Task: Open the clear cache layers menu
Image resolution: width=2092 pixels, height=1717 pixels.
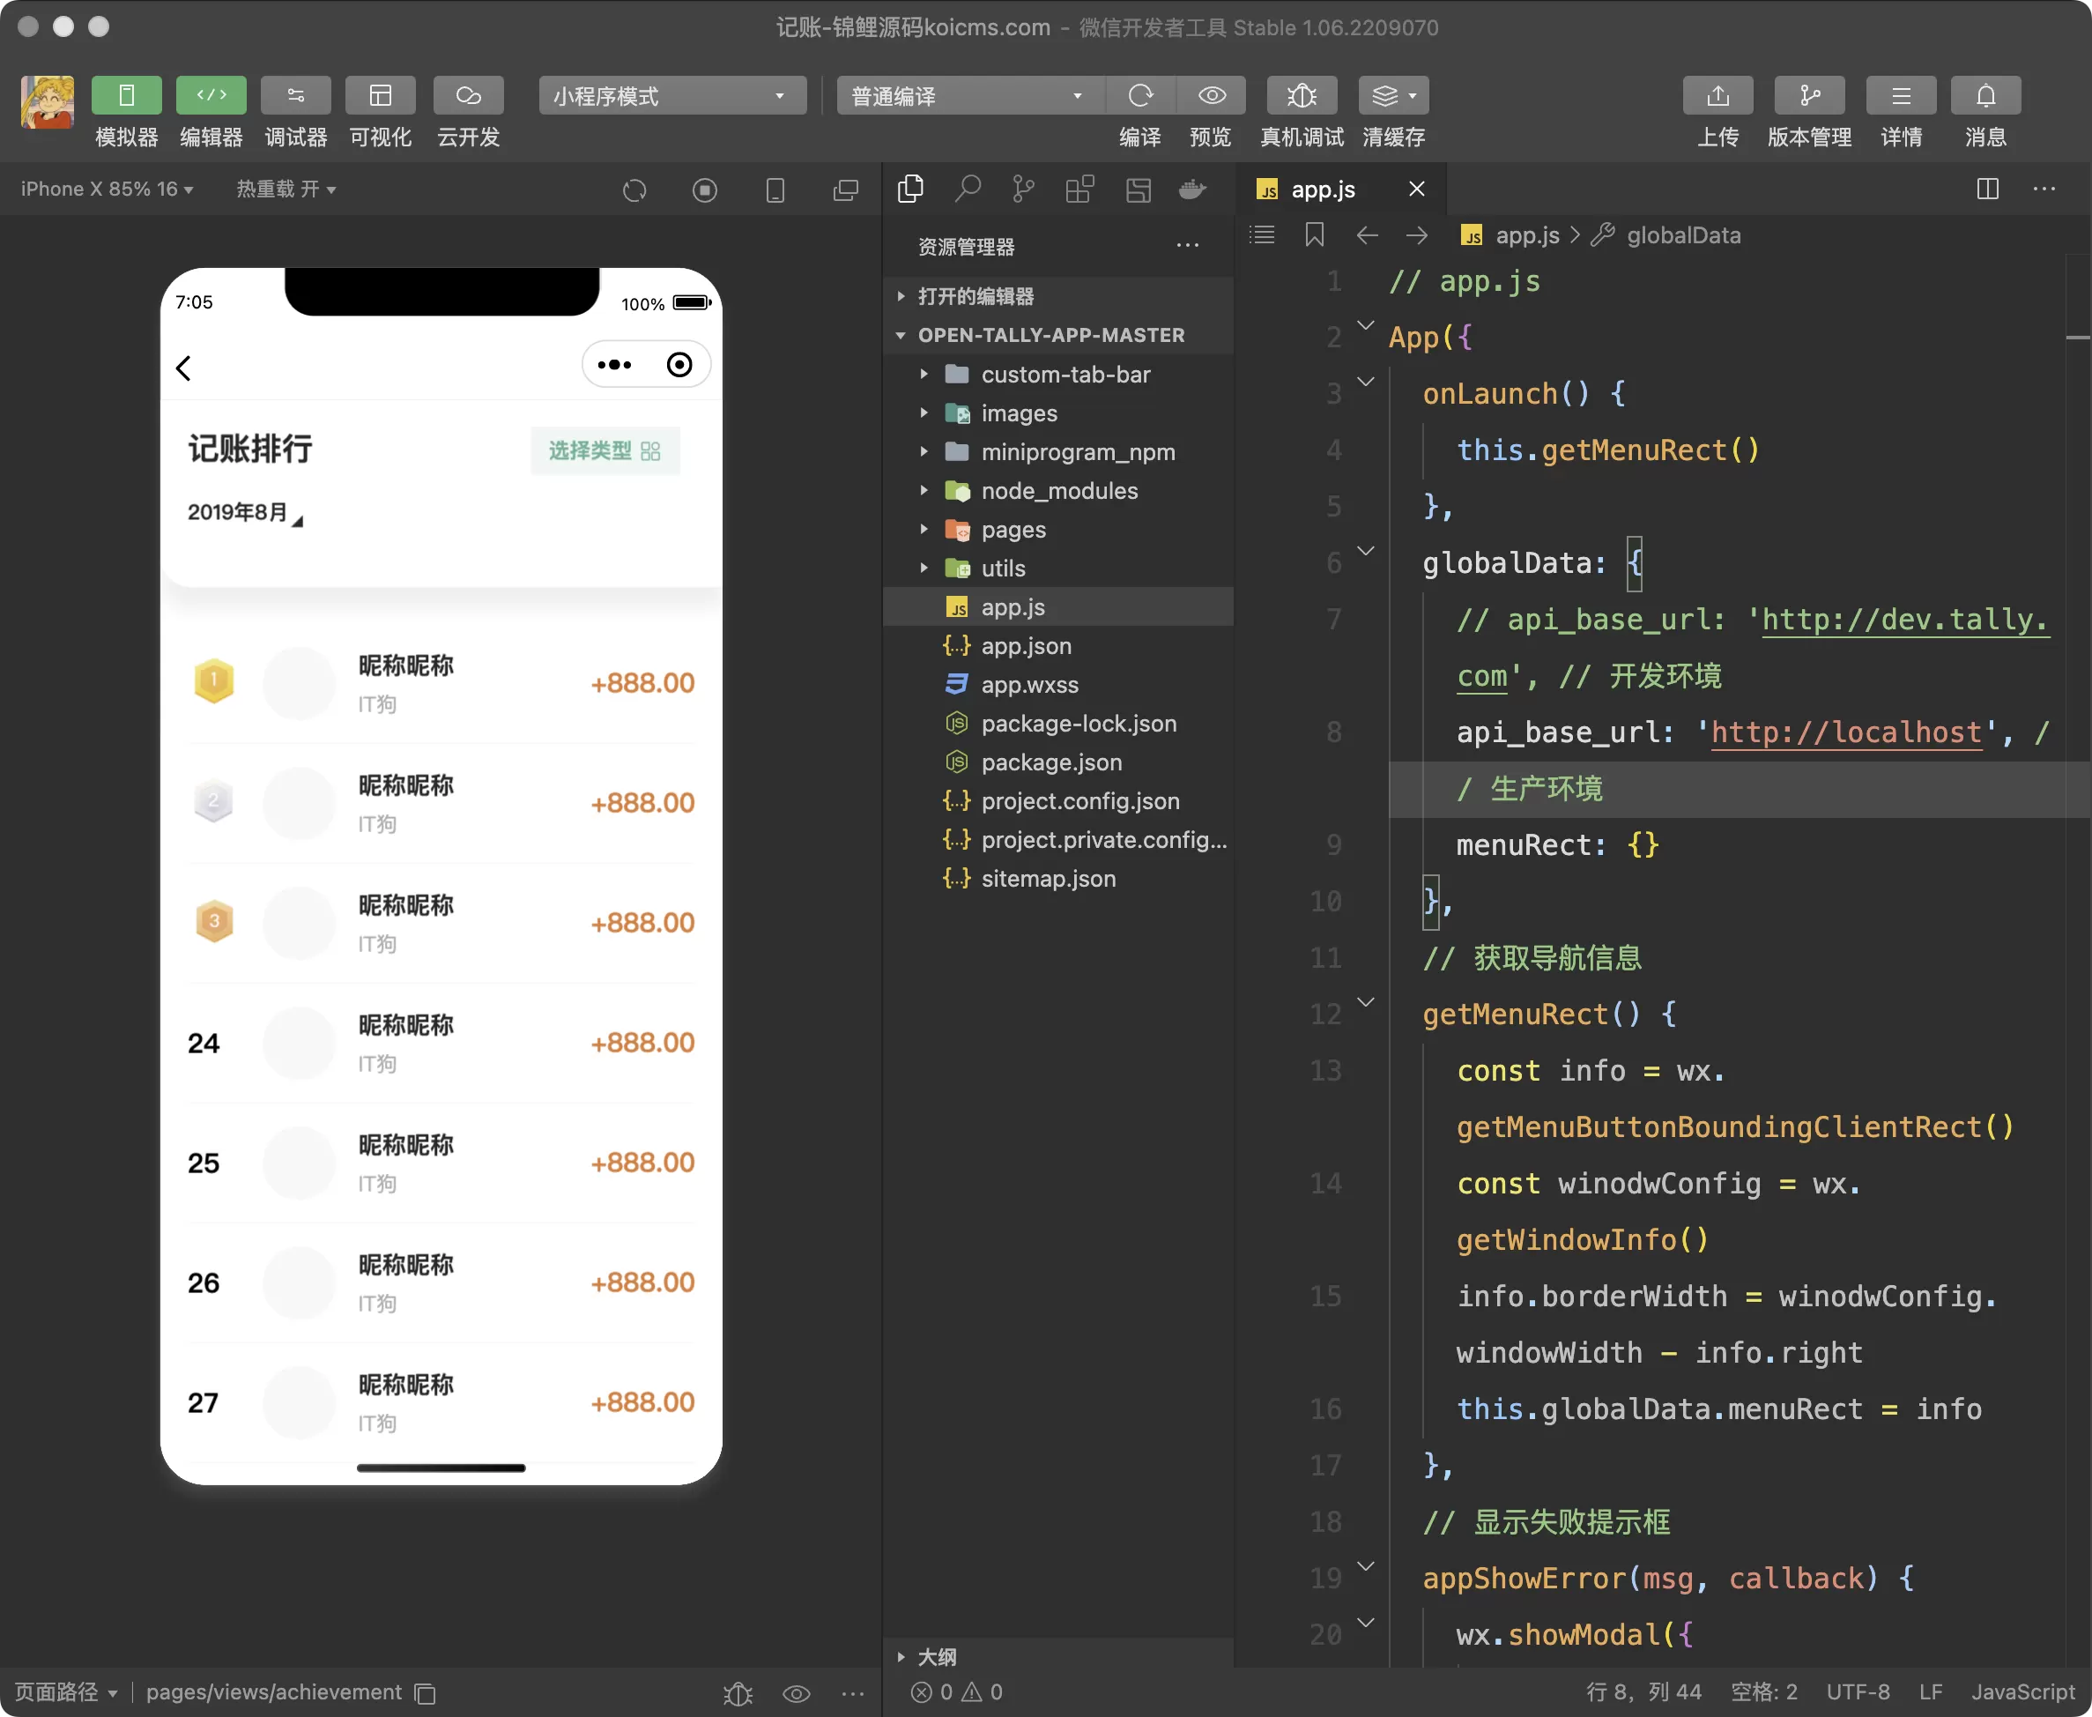Action: click(1394, 96)
